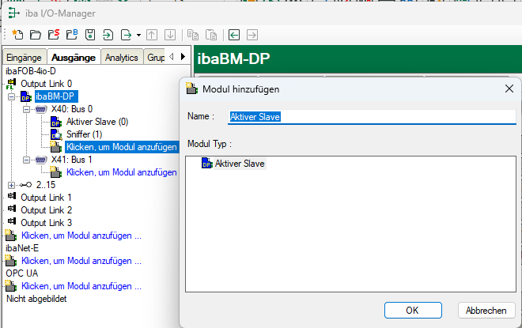
Task: Click the Open folder toolbar icon
Action: tap(36, 35)
